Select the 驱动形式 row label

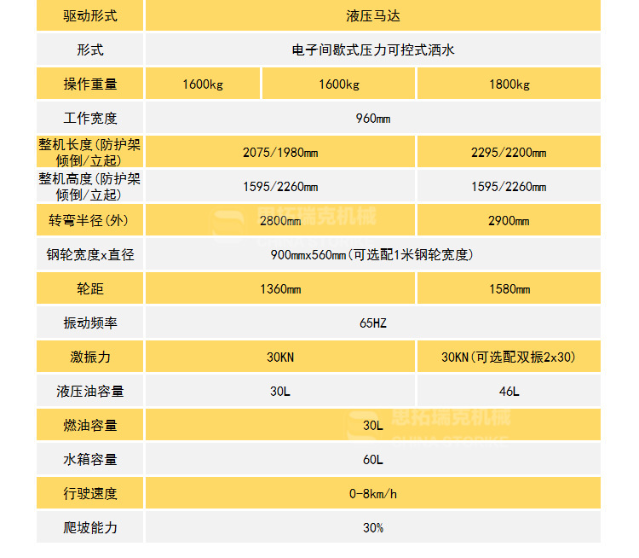[90, 16]
